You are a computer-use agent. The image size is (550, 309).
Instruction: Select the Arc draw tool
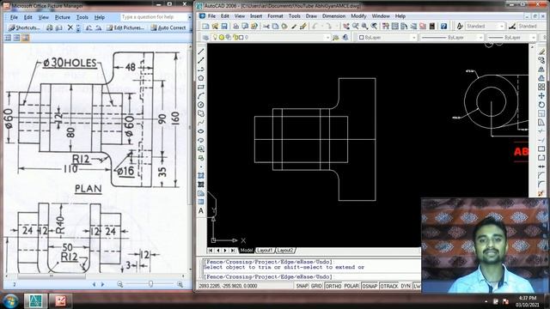201,95
